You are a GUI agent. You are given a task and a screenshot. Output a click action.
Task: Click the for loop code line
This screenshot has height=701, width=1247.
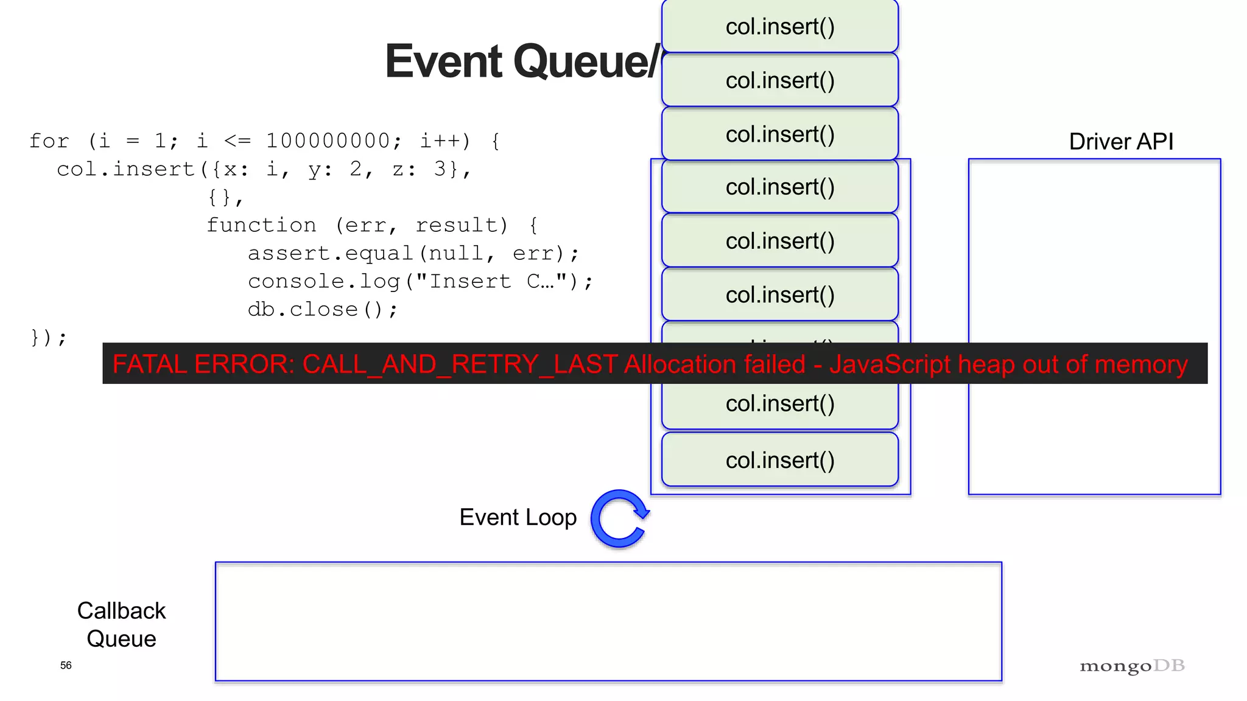pyautogui.click(x=265, y=141)
